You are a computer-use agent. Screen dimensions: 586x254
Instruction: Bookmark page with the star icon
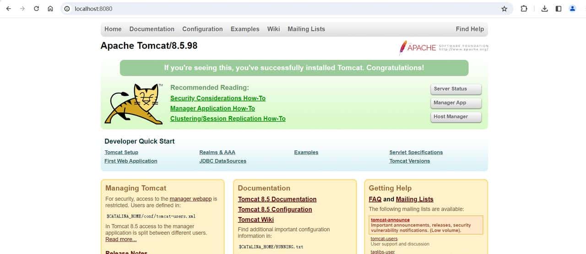pos(504,9)
